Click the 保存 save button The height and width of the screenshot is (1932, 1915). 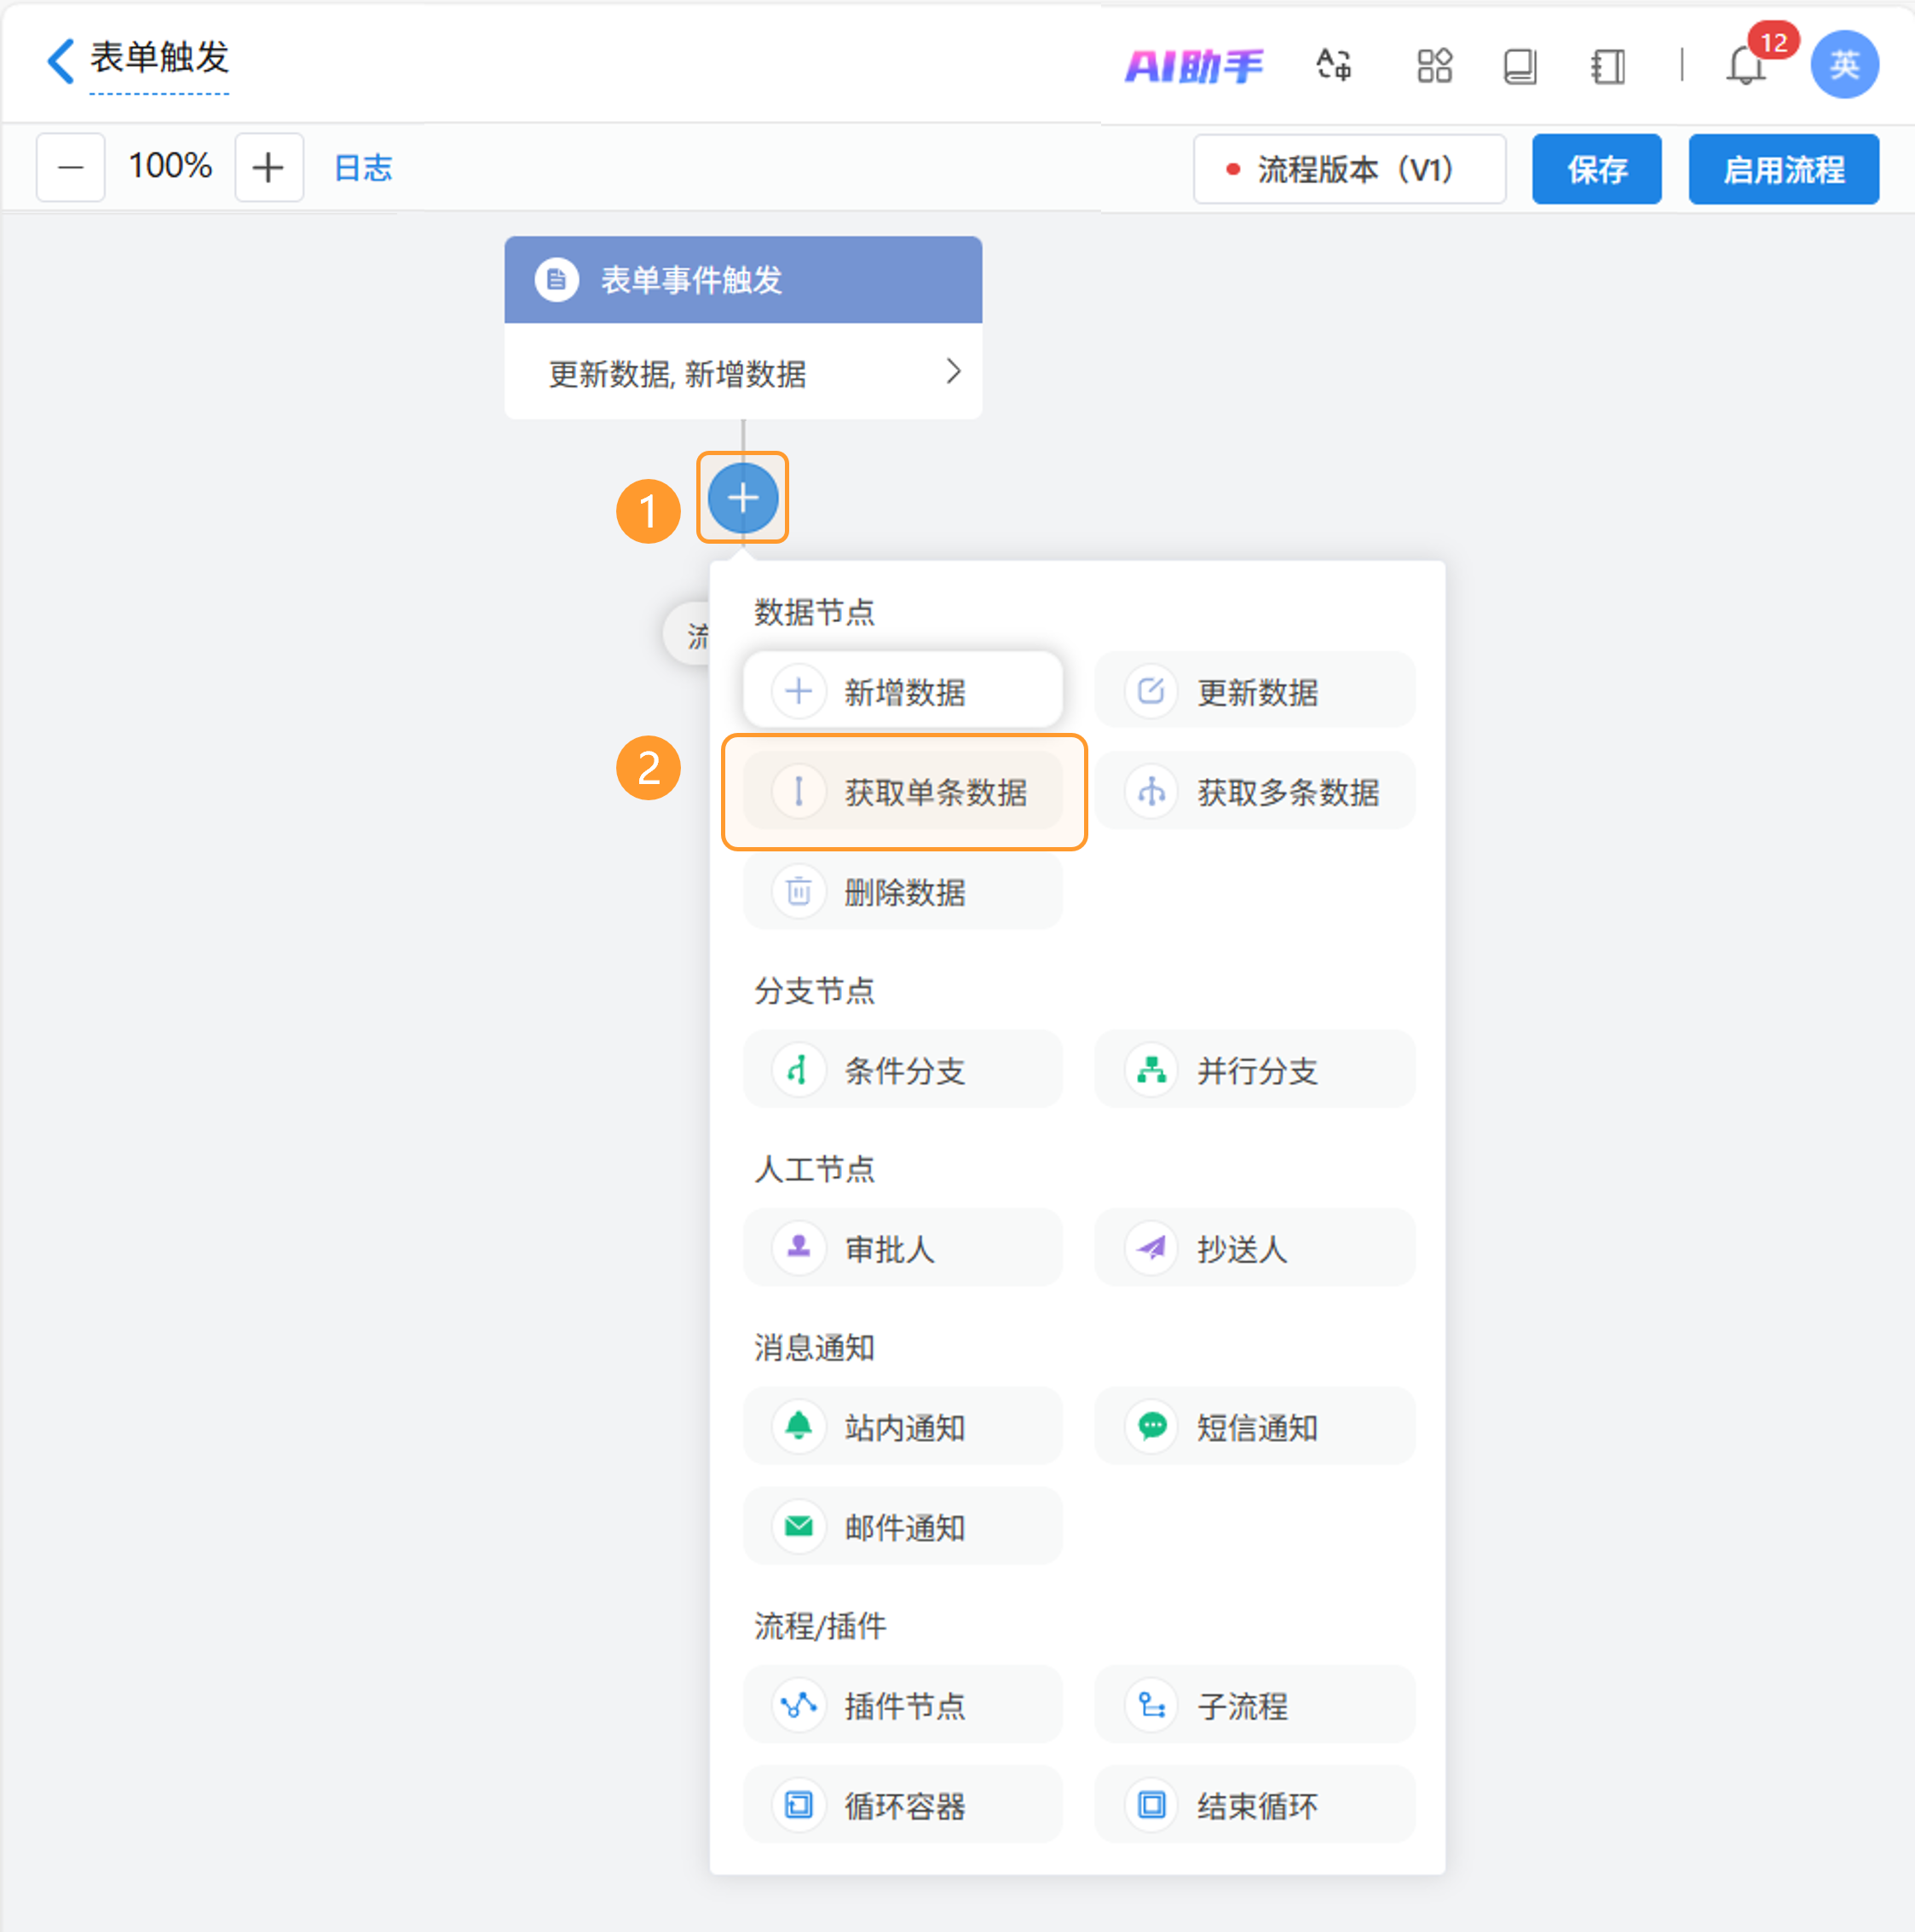(x=1596, y=169)
